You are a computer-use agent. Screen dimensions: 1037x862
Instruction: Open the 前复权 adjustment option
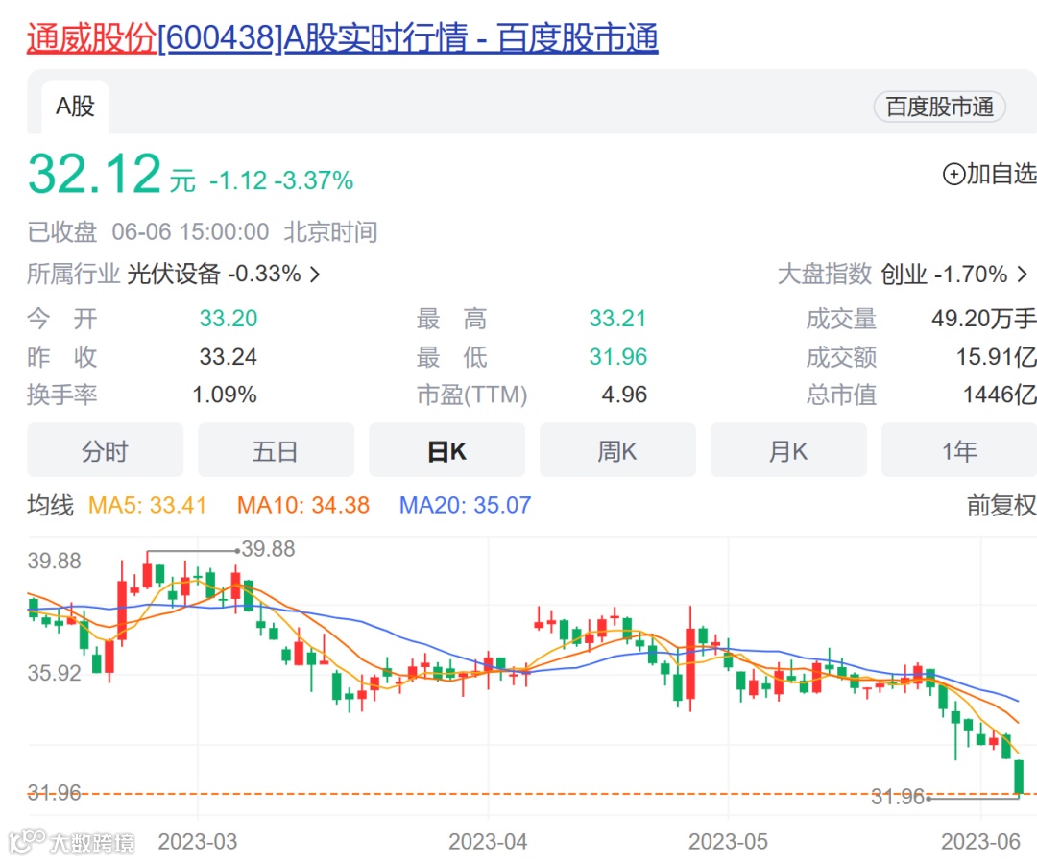click(x=1001, y=506)
